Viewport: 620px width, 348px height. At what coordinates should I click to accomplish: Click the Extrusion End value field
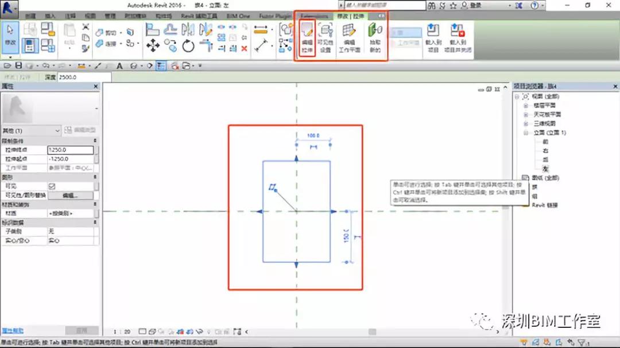point(71,150)
